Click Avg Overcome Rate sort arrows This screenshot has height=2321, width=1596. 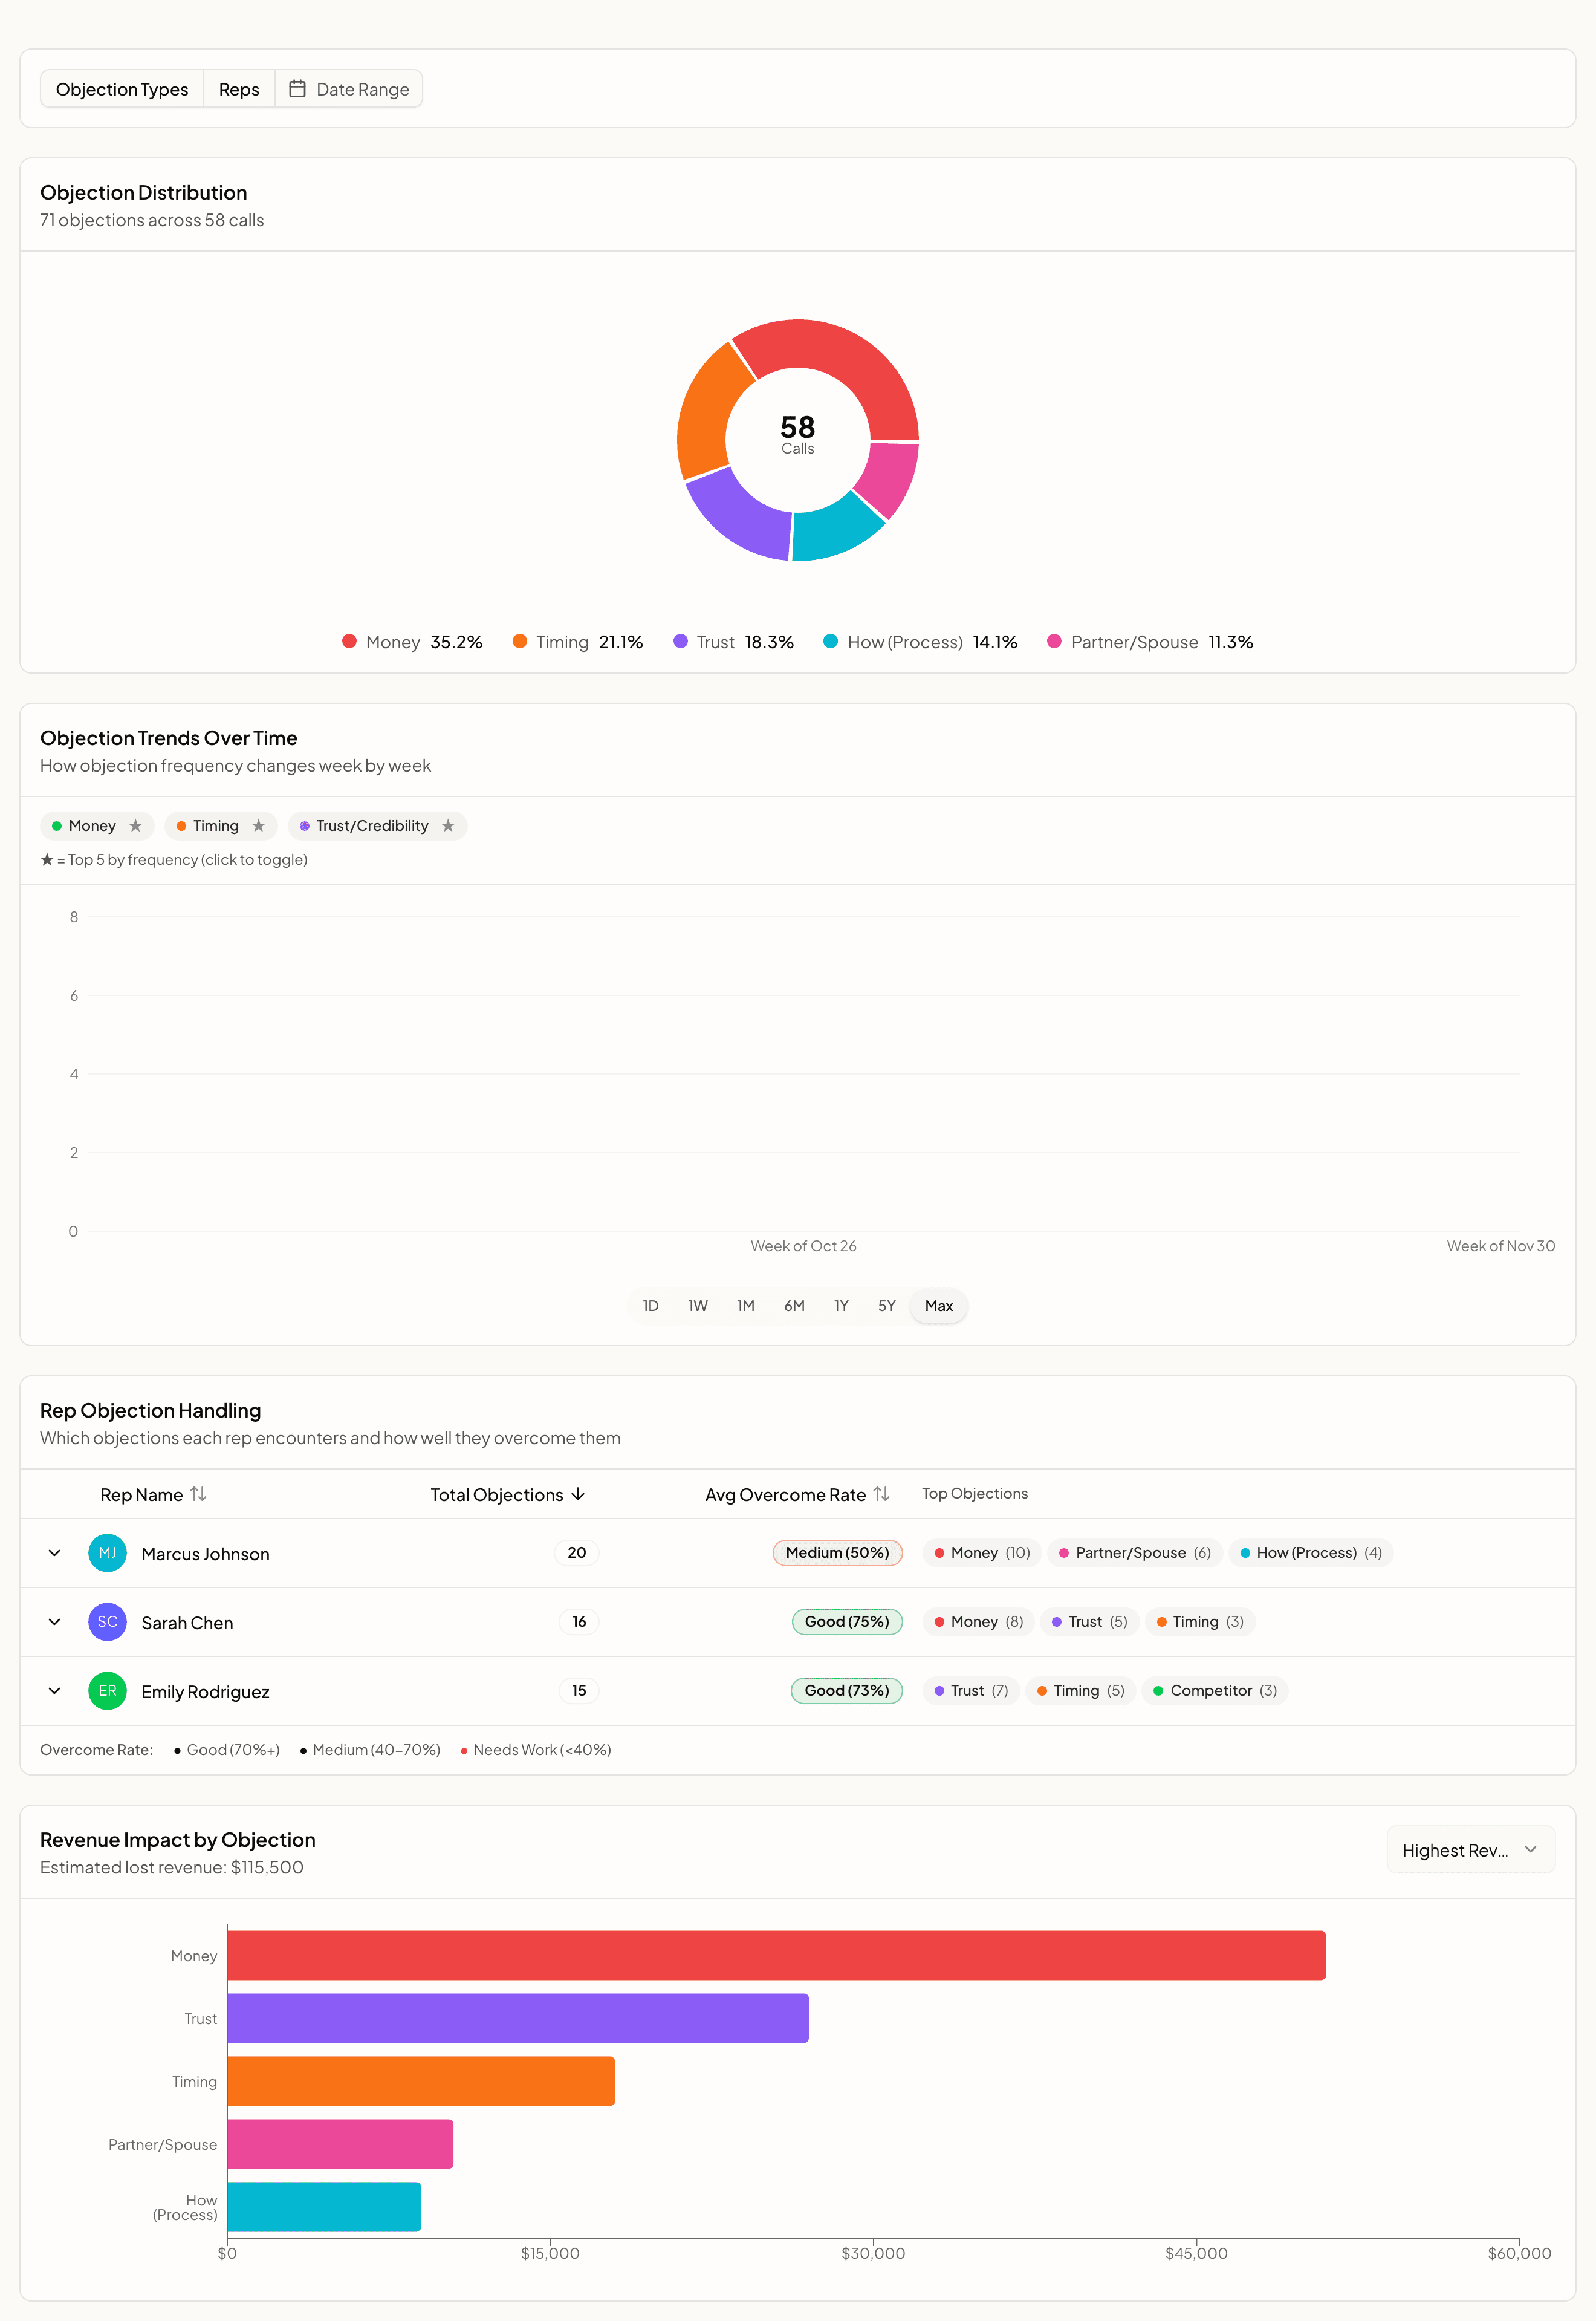(x=881, y=1494)
